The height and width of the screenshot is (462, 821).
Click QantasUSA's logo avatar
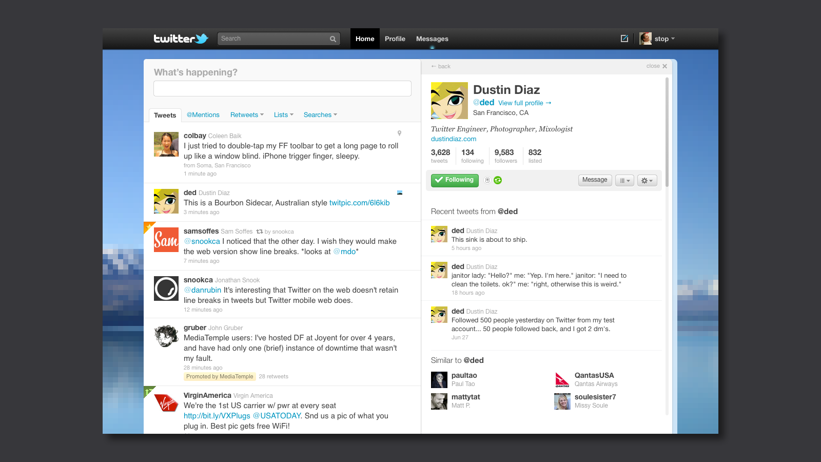click(x=562, y=380)
